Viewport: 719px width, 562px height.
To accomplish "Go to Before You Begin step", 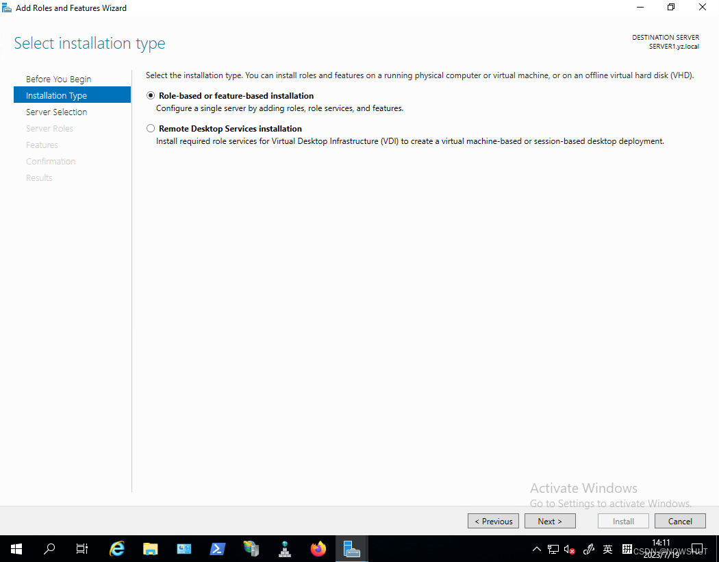I will [59, 79].
